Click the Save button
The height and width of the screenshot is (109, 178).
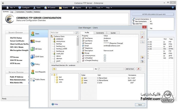140,105
